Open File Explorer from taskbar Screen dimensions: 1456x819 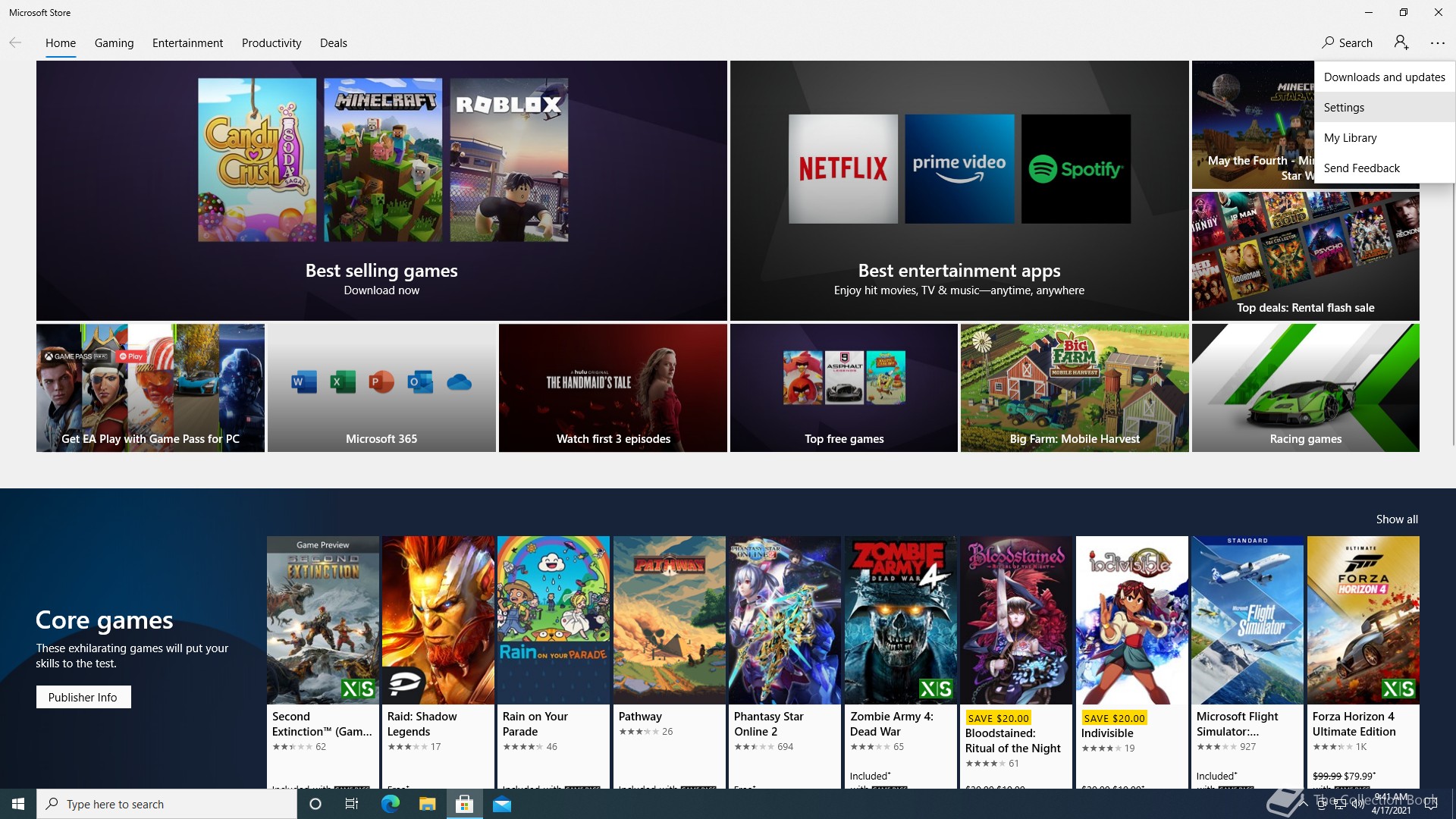pyautogui.click(x=427, y=804)
